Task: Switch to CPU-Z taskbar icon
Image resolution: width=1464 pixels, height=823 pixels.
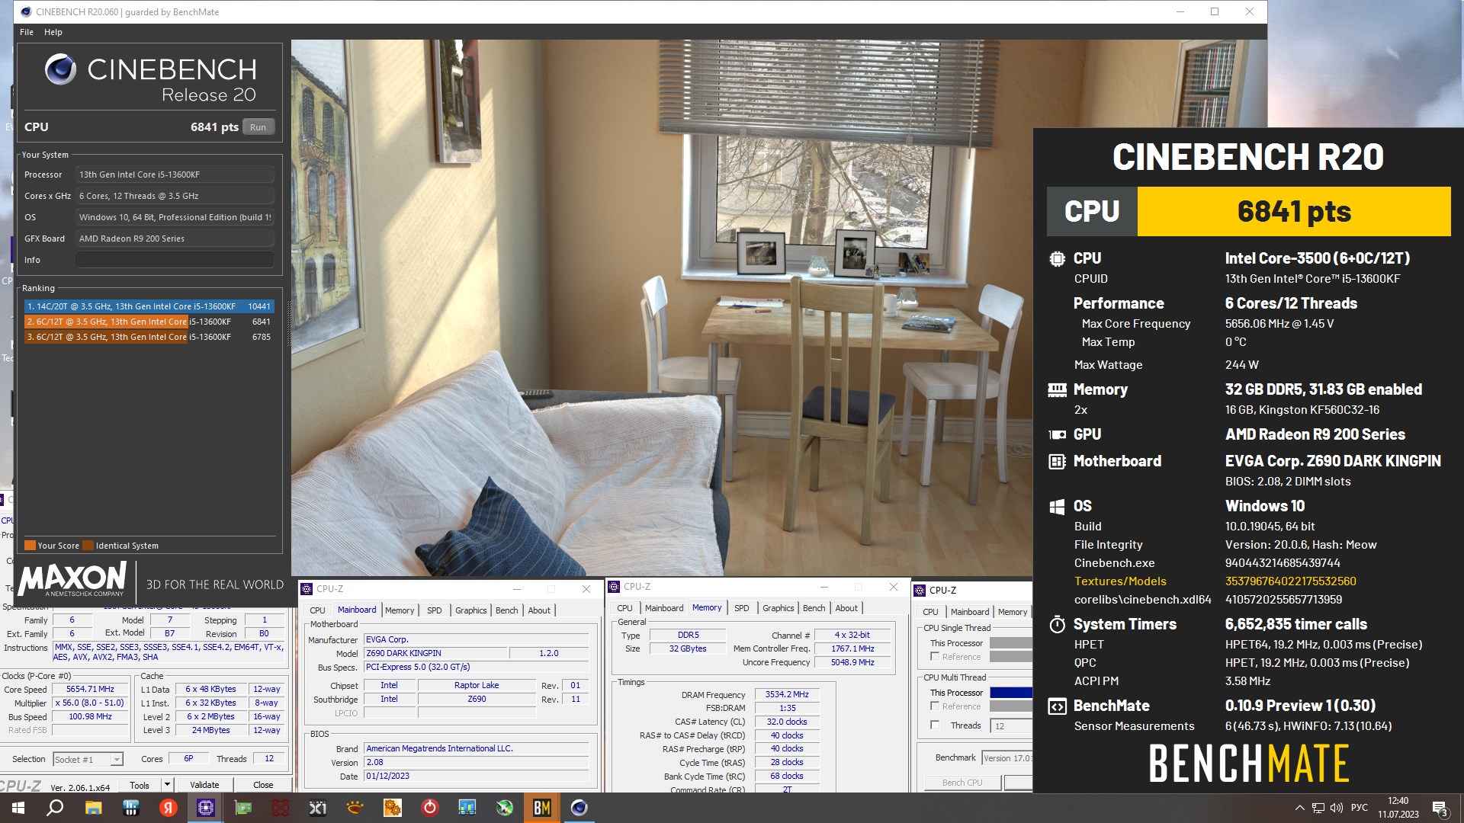Action: [x=206, y=808]
